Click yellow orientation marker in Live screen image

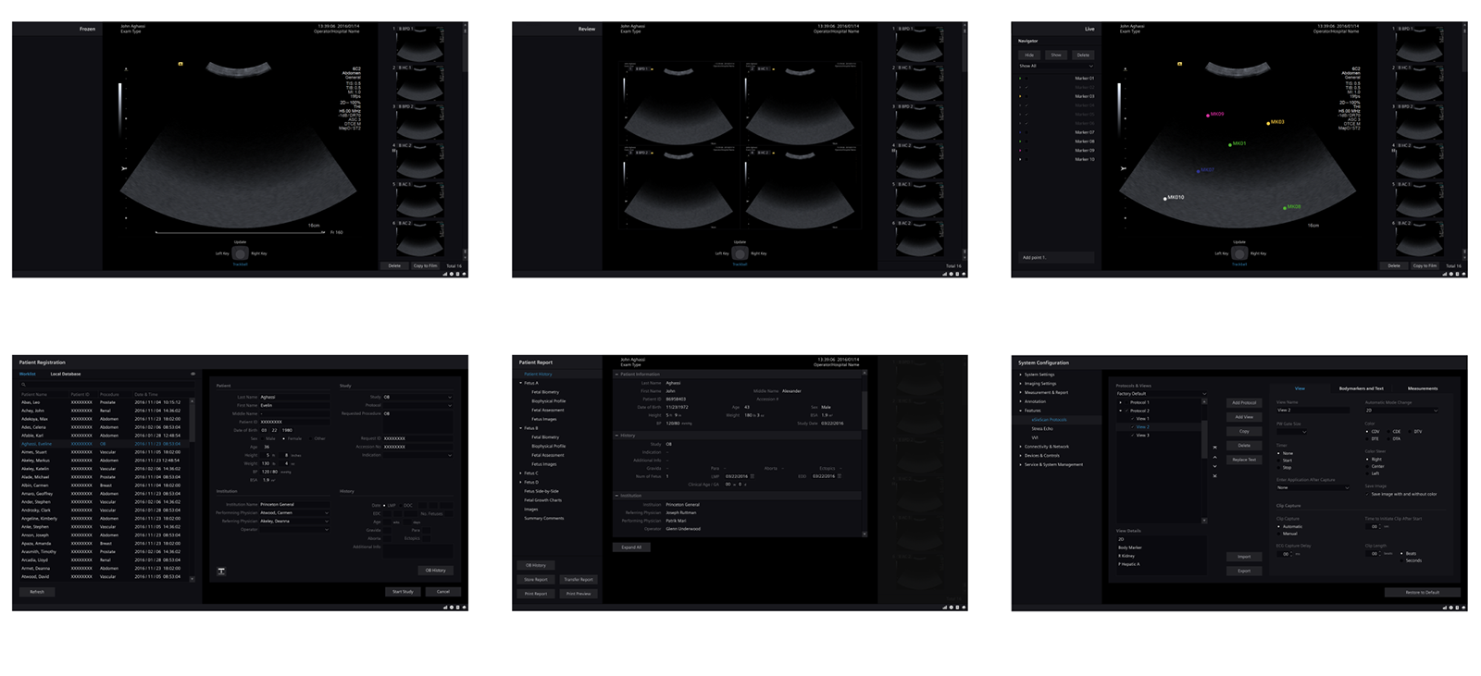(1179, 64)
